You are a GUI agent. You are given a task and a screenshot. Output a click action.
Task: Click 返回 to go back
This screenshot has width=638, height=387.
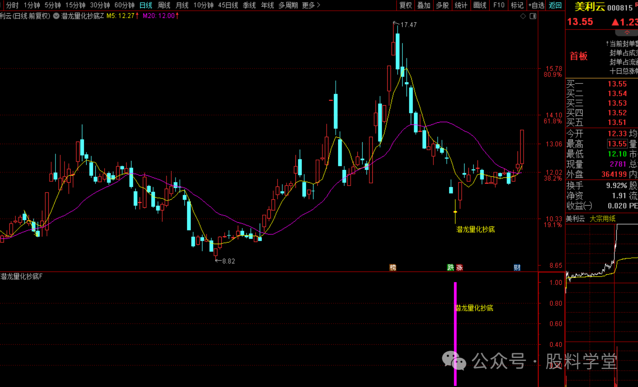[555, 5]
